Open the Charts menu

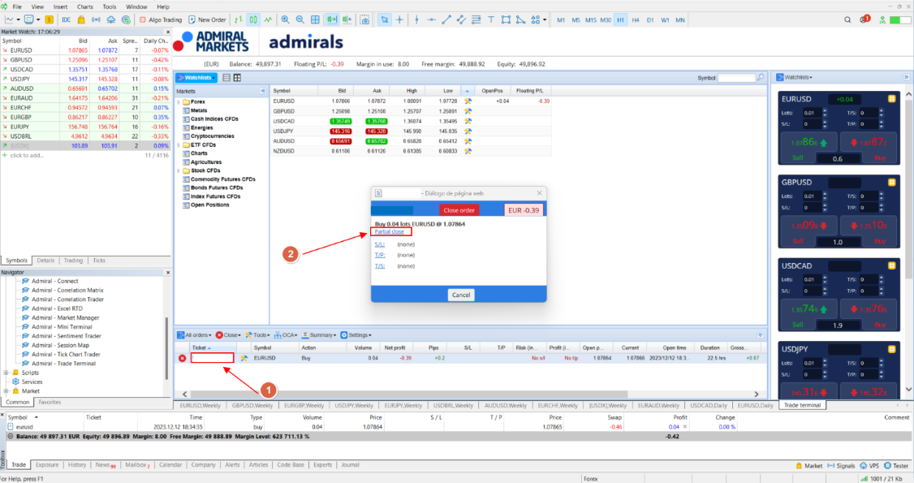tap(84, 6)
